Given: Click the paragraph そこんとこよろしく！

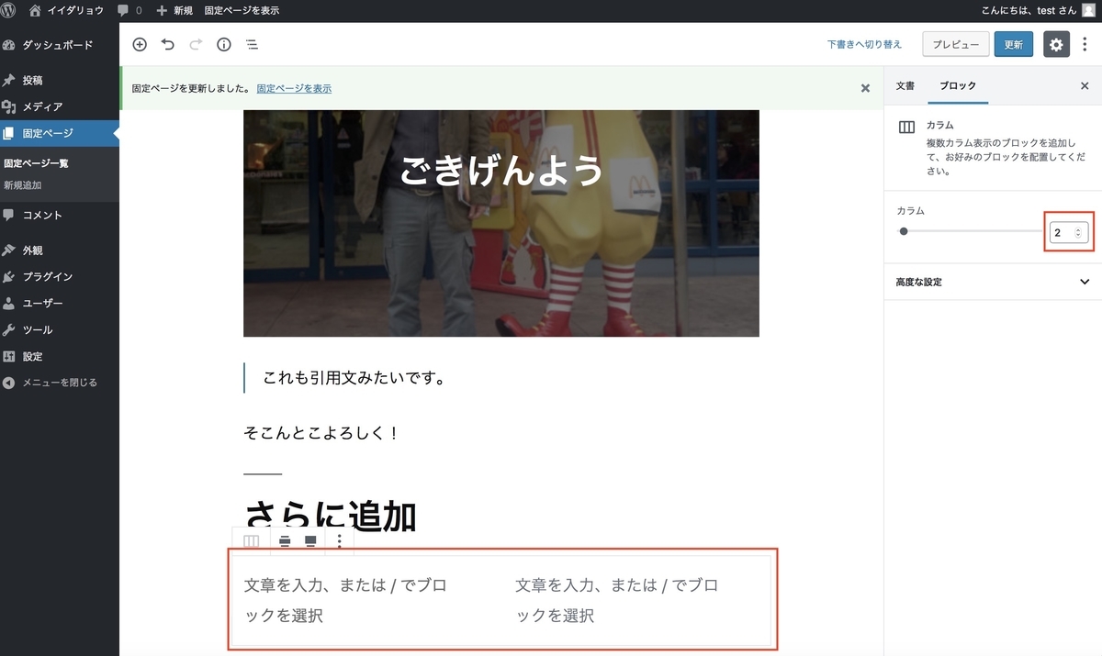Looking at the screenshot, I should point(322,433).
